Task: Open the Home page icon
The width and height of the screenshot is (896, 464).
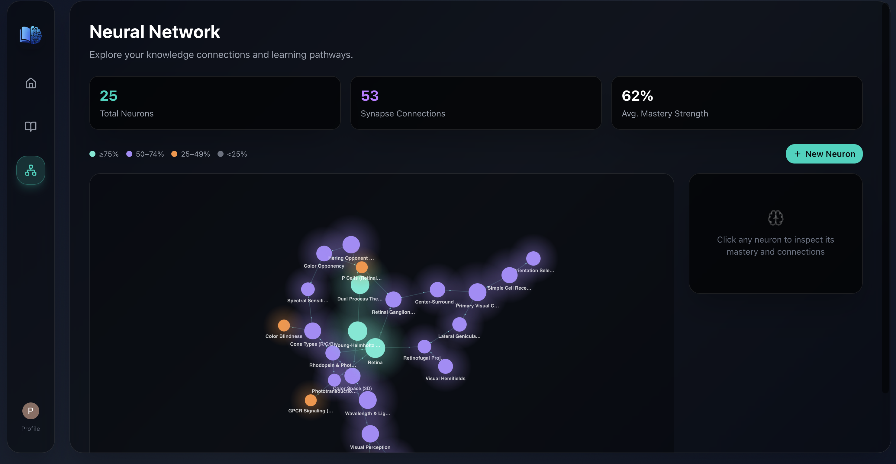Action: coord(31,83)
